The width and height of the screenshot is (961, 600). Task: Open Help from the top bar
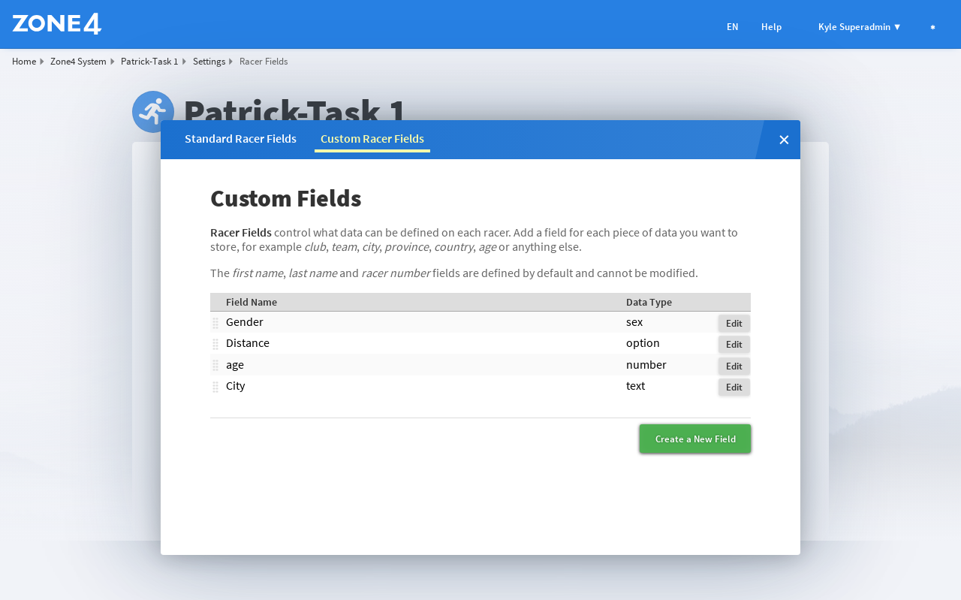pos(771,27)
